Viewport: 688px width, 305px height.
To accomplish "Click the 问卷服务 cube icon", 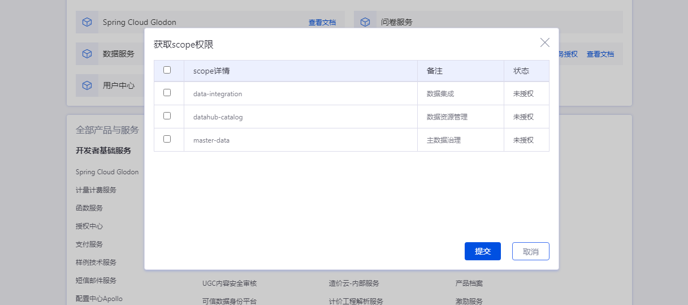I will click(365, 22).
